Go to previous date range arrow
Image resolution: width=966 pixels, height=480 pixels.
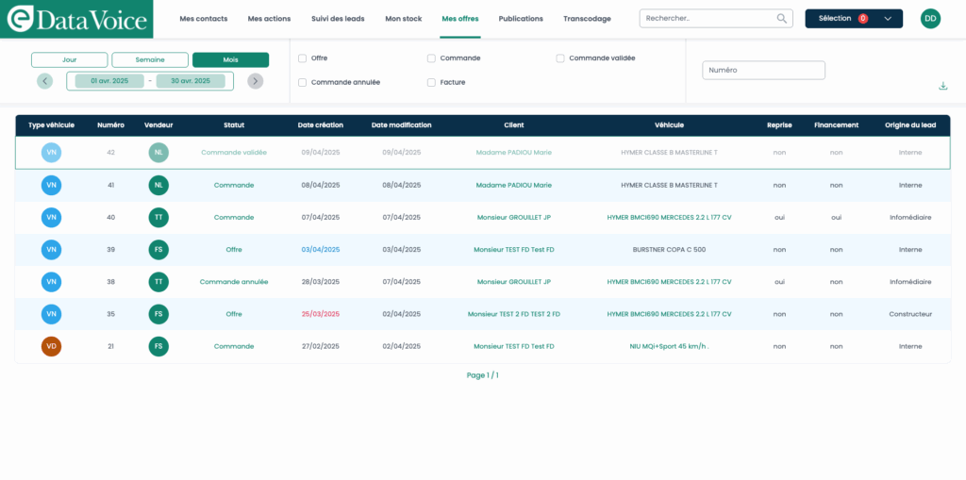44,81
